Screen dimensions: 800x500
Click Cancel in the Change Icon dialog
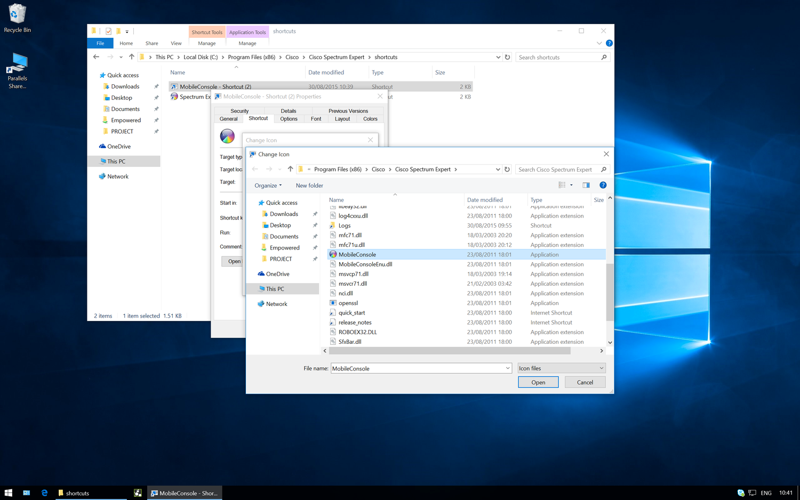[x=585, y=382]
